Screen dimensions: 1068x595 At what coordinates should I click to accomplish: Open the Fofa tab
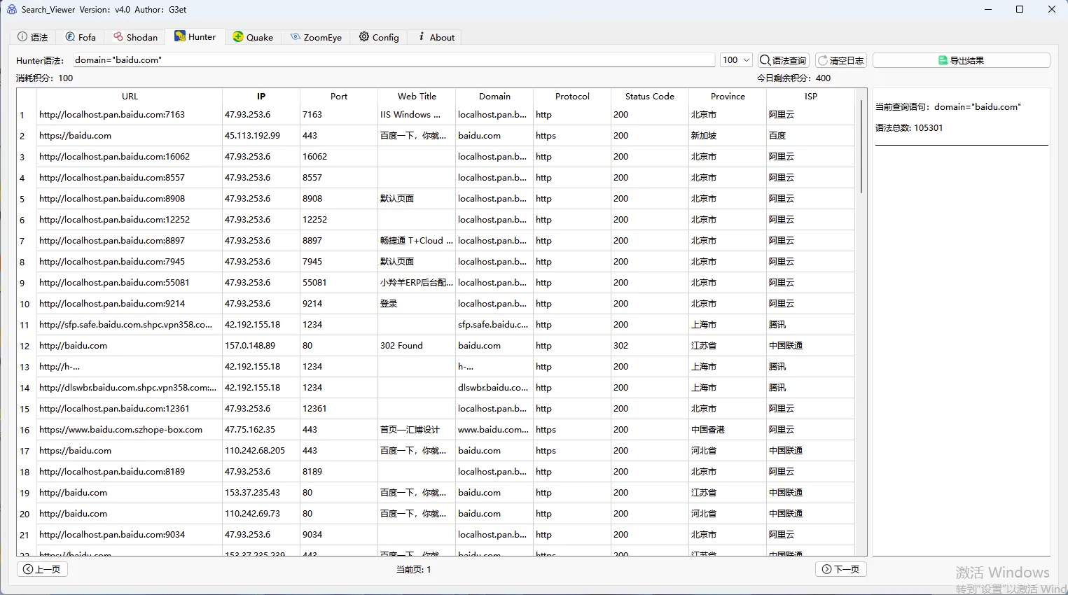point(81,37)
